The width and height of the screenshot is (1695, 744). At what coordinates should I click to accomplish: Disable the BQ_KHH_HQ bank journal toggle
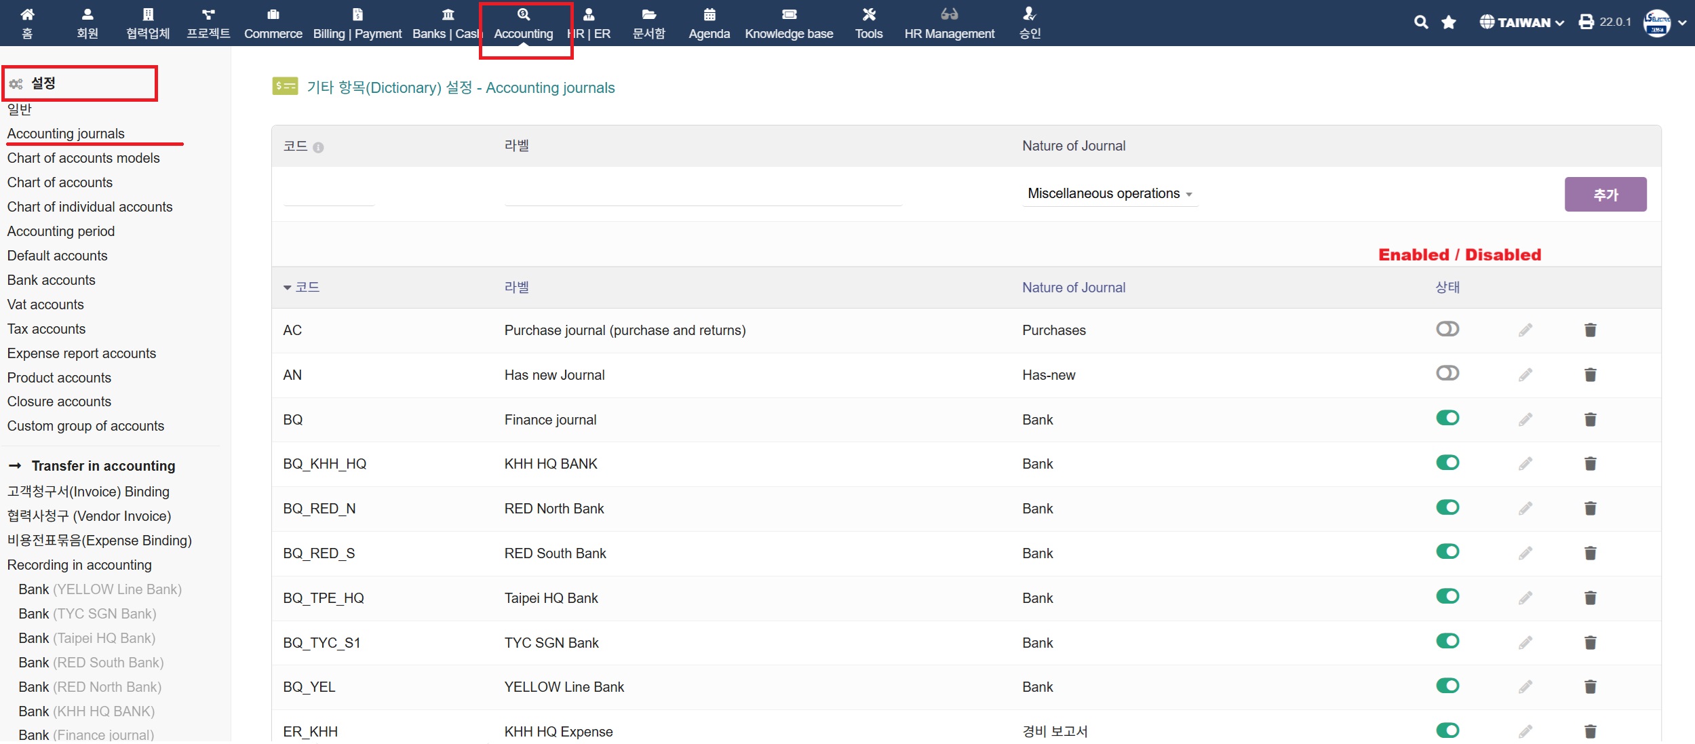click(x=1447, y=463)
